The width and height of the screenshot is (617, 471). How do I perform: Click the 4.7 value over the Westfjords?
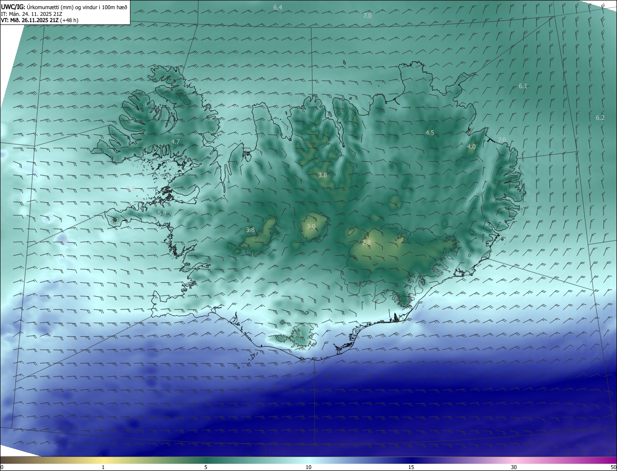175,142
